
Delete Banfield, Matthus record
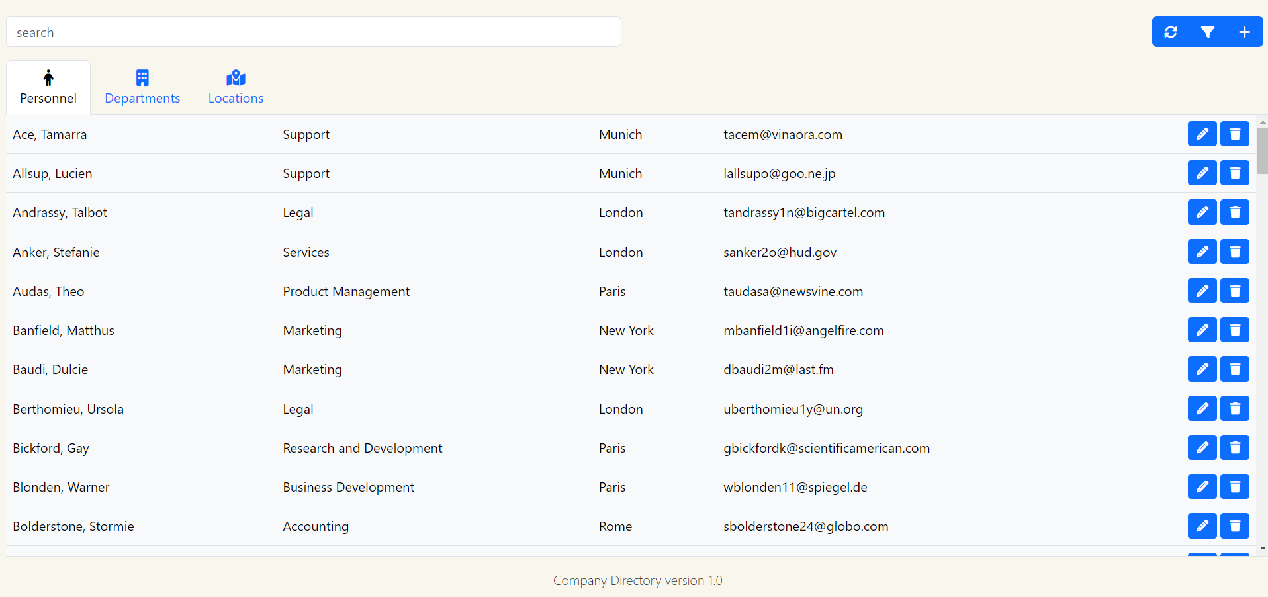(x=1235, y=330)
